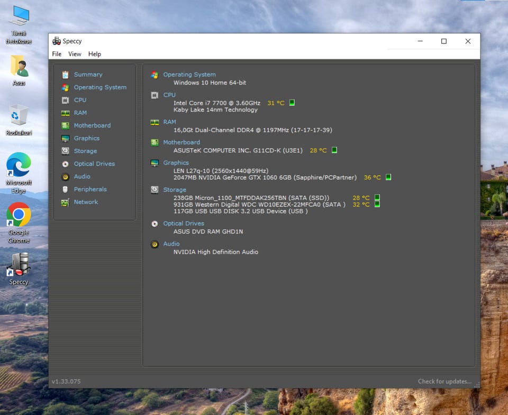Viewport: 508px width, 415px height.
Task: Click the RAM module icon in sidebar
Action: click(x=65, y=113)
